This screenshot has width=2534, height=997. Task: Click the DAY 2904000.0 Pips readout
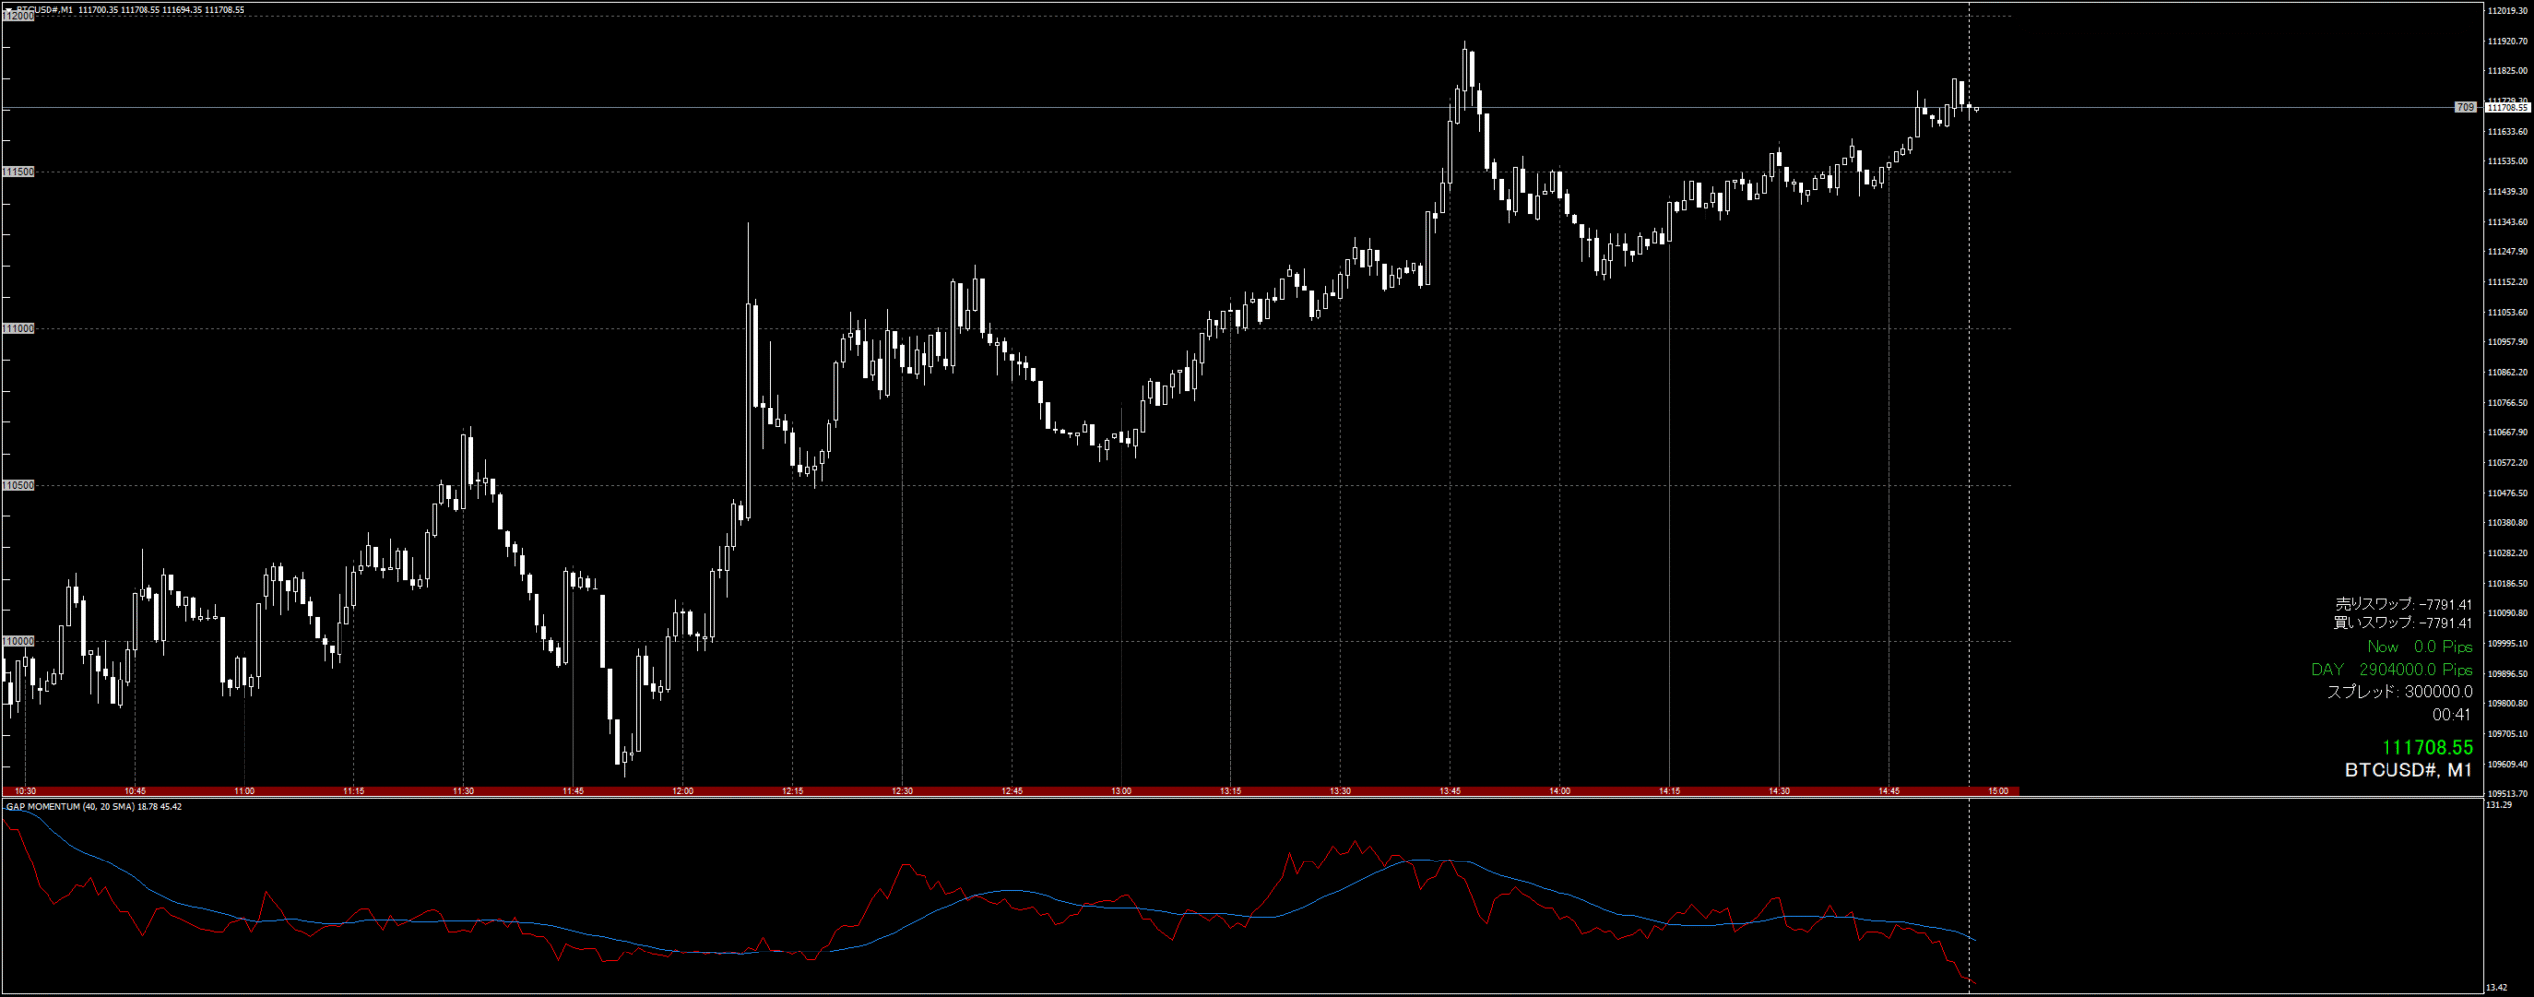pos(2390,670)
